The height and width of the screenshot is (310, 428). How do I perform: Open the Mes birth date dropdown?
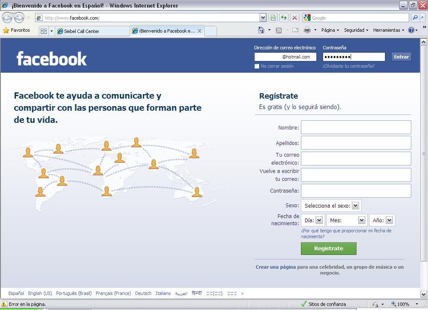pos(347,220)
